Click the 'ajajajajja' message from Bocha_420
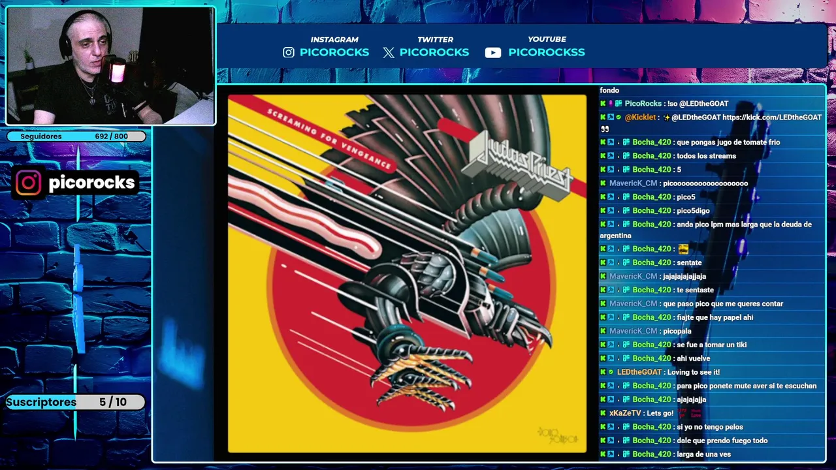The width and height of the screenshot is (836, 470). [691, 399]
